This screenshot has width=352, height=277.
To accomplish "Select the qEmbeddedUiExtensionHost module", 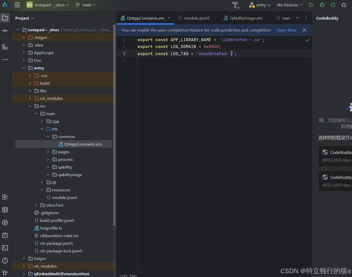I will coord(62,274).
